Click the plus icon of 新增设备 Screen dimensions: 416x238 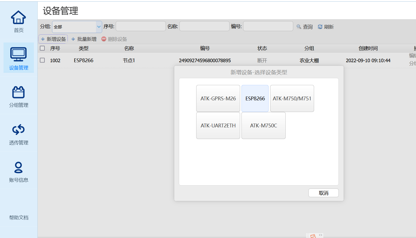43,39
